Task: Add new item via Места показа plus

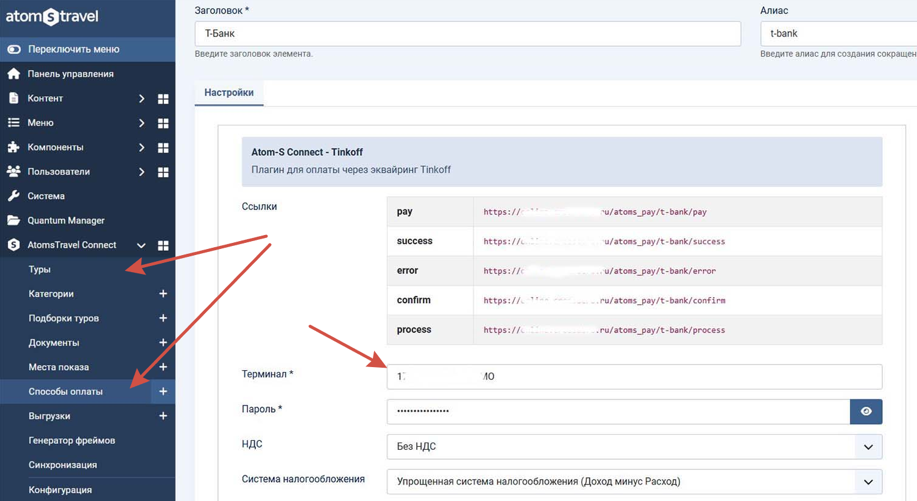Action: (163, 367)
